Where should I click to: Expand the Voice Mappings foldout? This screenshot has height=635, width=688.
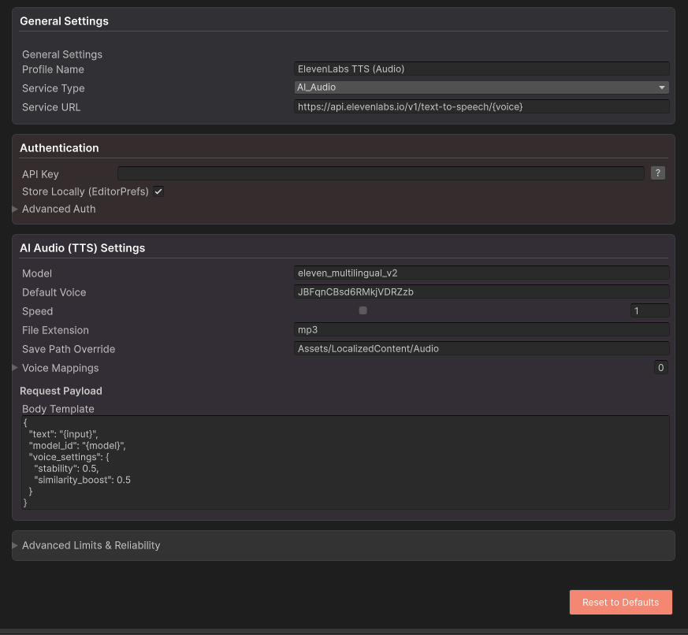click(15, 368)
